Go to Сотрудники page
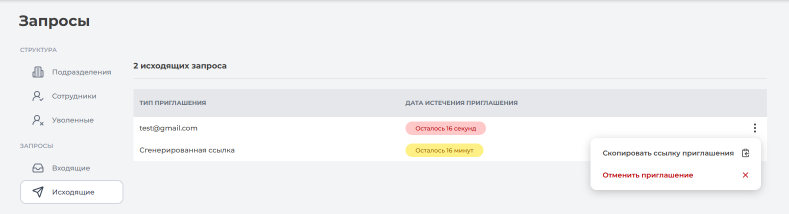Screen dimensions: 789x214 74,96
